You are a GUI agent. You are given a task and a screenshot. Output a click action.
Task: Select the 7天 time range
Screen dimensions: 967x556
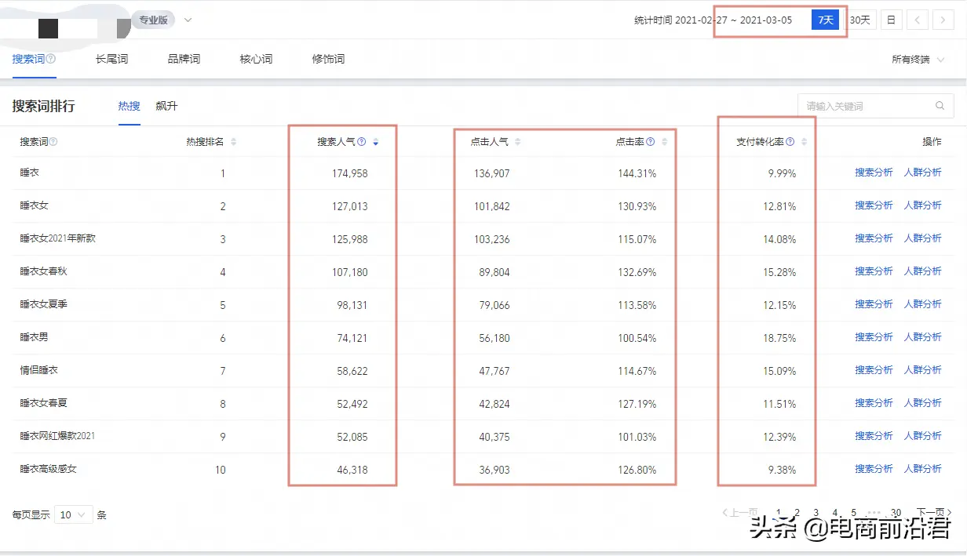(826, 20)
